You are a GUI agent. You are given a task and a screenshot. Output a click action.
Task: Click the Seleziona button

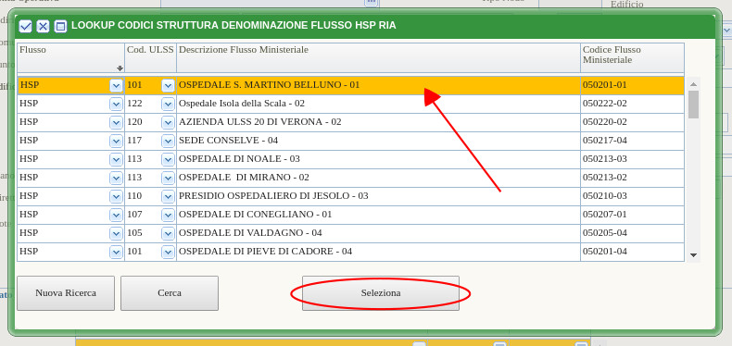click(x=381, y=293)
